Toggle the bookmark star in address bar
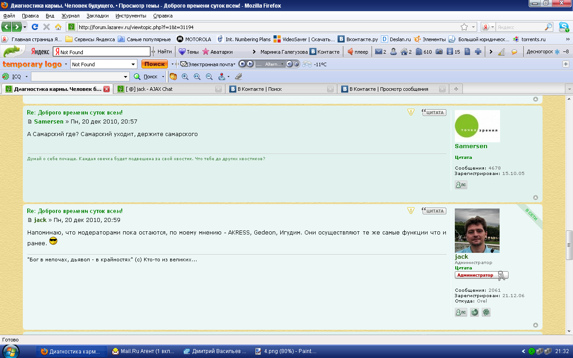Viewport: 573px width, 358px height. coord(464,27)
